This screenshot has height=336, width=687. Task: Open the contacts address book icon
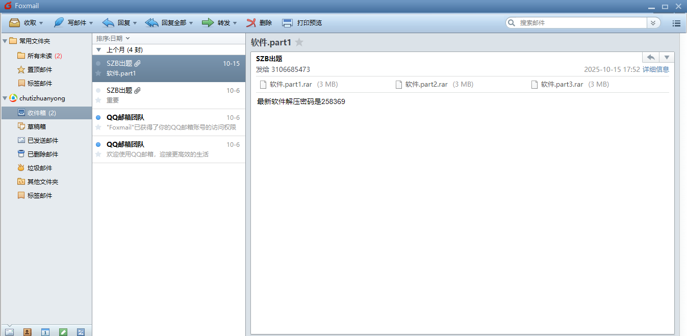tap(28, 332)
